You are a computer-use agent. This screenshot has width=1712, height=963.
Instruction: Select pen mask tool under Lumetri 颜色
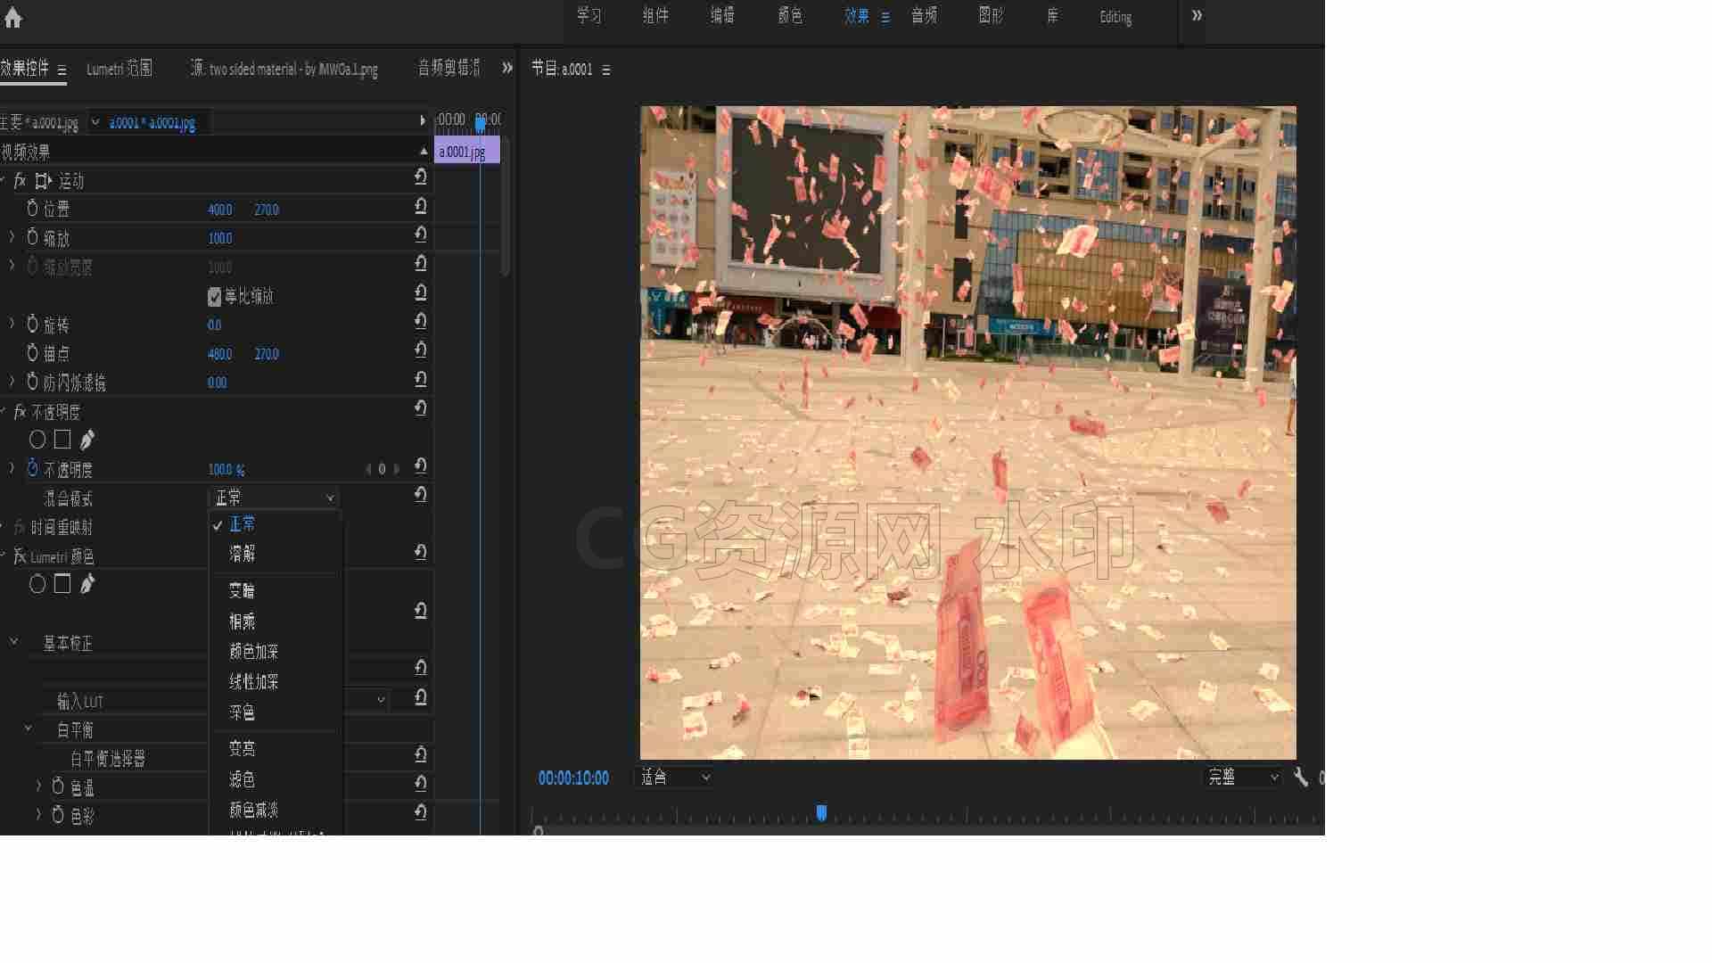[86, 584]
